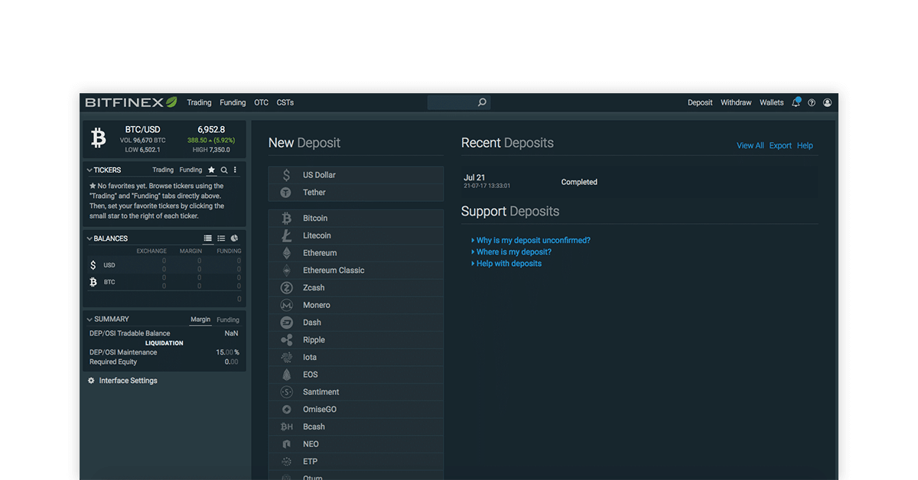Image resolution: width=918 pixels, height=480 pixels.
Task: Click the Dash coin icon
Action: click(287, 323)
